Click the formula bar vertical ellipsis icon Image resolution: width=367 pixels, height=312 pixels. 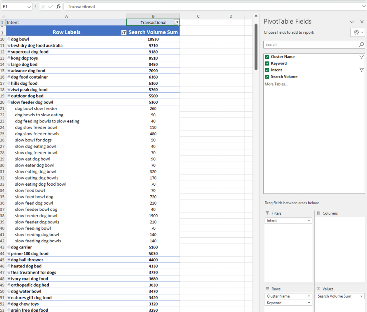[x=35, y=6]
